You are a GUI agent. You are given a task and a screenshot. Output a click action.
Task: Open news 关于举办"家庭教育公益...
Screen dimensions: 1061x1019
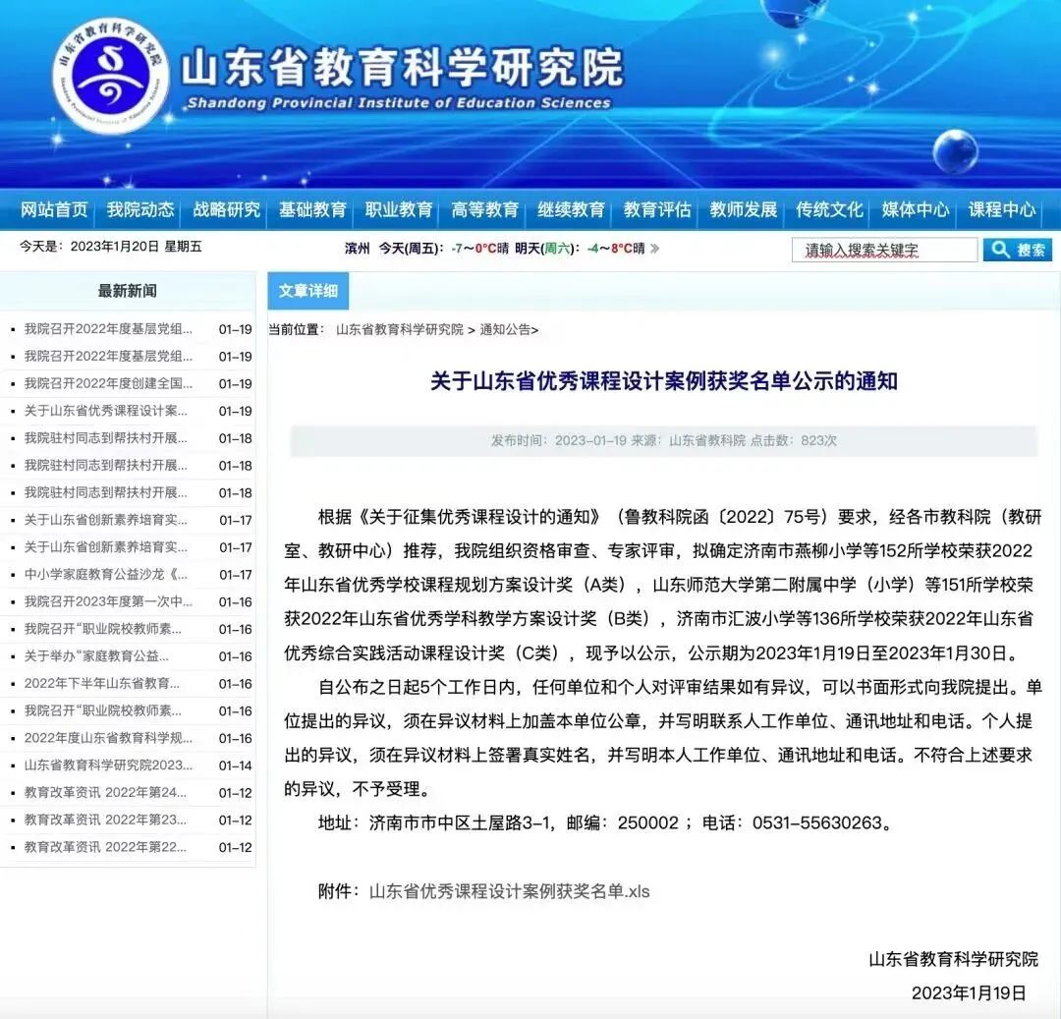pos(96,656)
